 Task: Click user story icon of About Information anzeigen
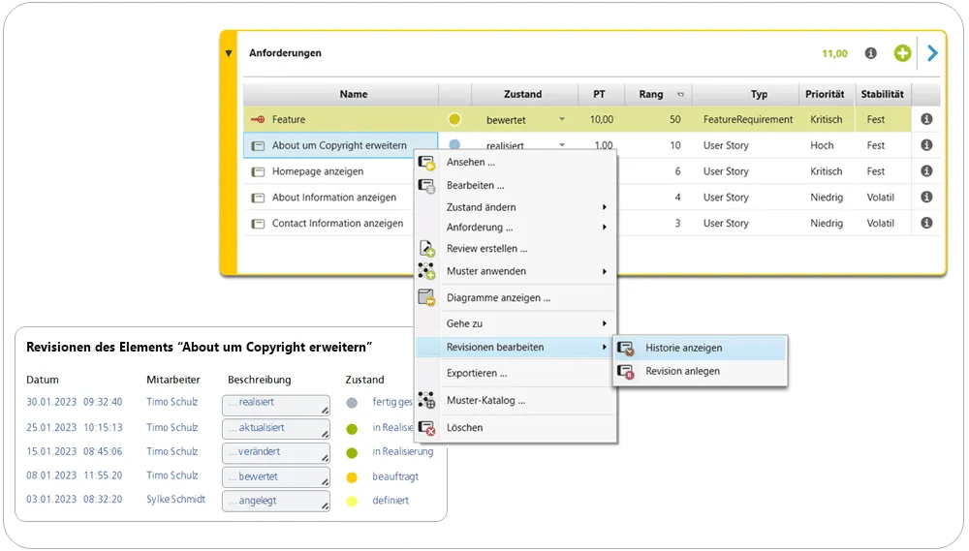(258, 198)
